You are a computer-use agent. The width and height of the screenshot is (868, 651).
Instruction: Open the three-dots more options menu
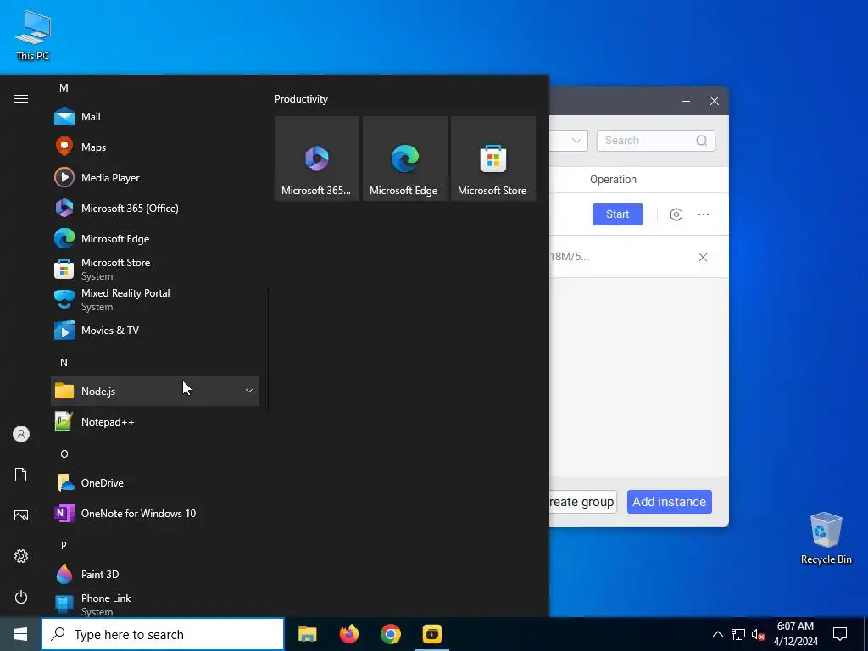(703, 214)
